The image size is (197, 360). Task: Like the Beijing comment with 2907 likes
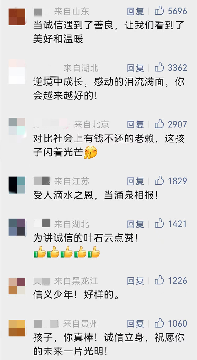[159, 124]
